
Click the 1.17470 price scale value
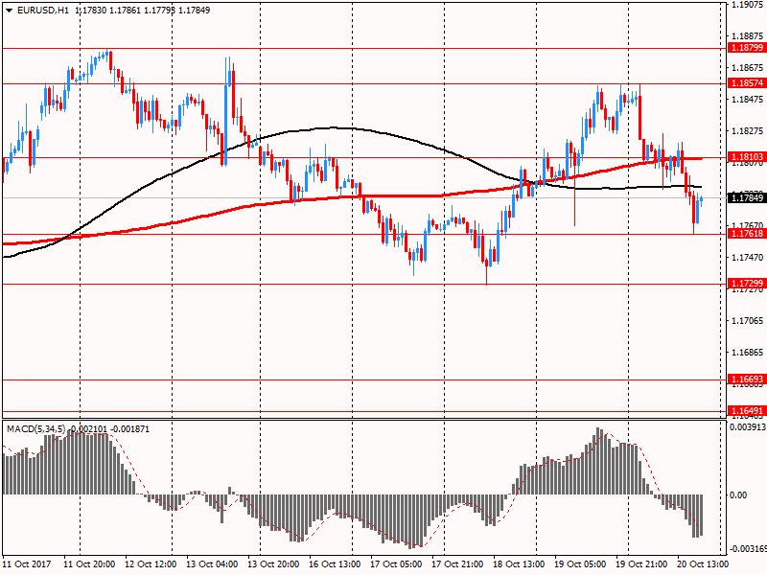coord(748,257)
